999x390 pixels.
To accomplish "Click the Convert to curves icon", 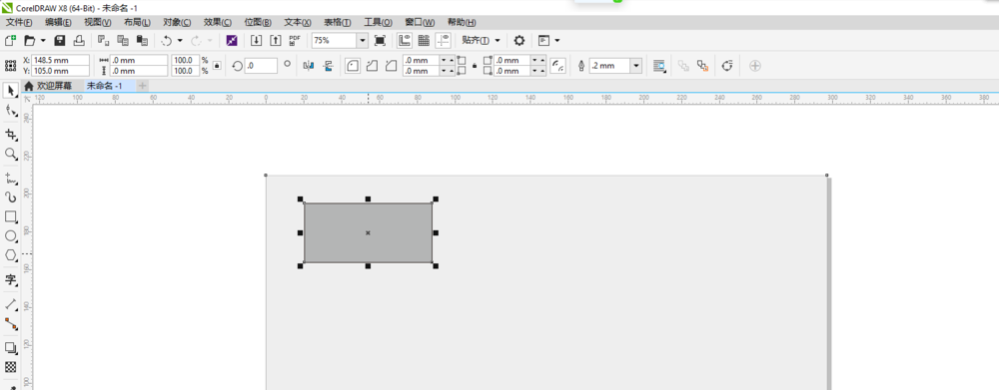I will point(727,66).
